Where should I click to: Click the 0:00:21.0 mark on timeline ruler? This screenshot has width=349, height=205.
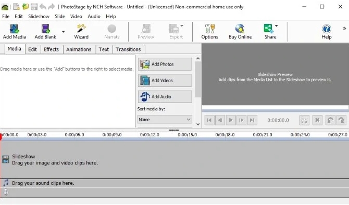[263, 135]
